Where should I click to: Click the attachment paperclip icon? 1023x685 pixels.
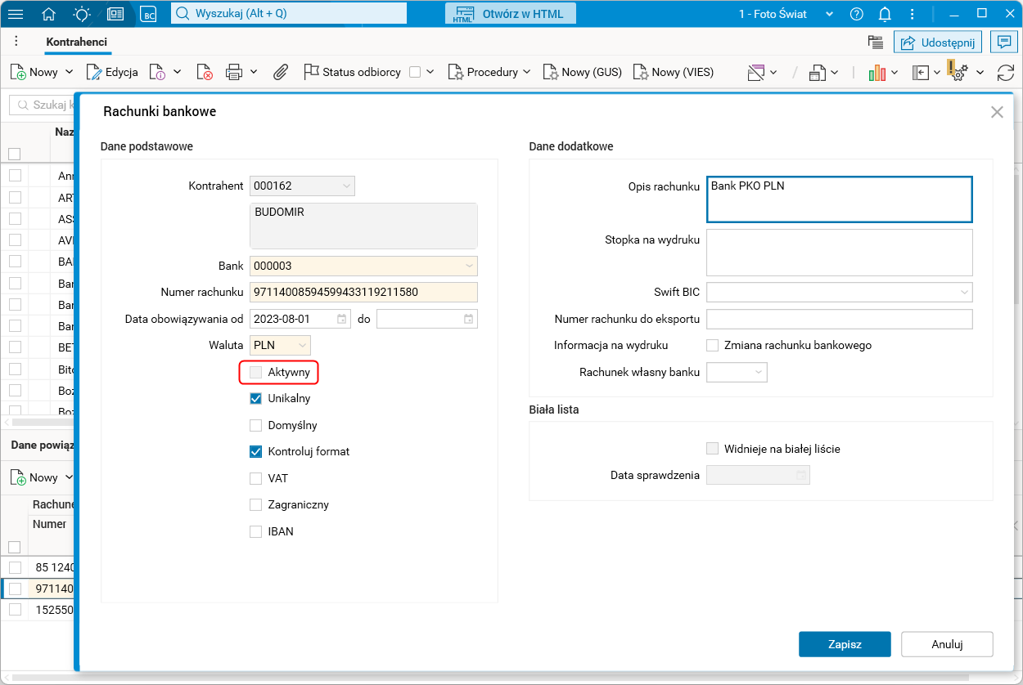tap(281, 72)
